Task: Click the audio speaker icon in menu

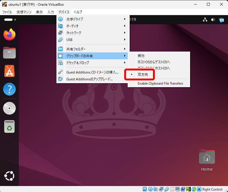Action: coord(60,26)
